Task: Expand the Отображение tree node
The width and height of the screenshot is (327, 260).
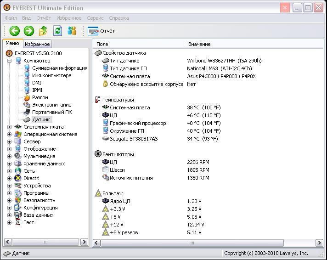Action: (x=9, y=149)
